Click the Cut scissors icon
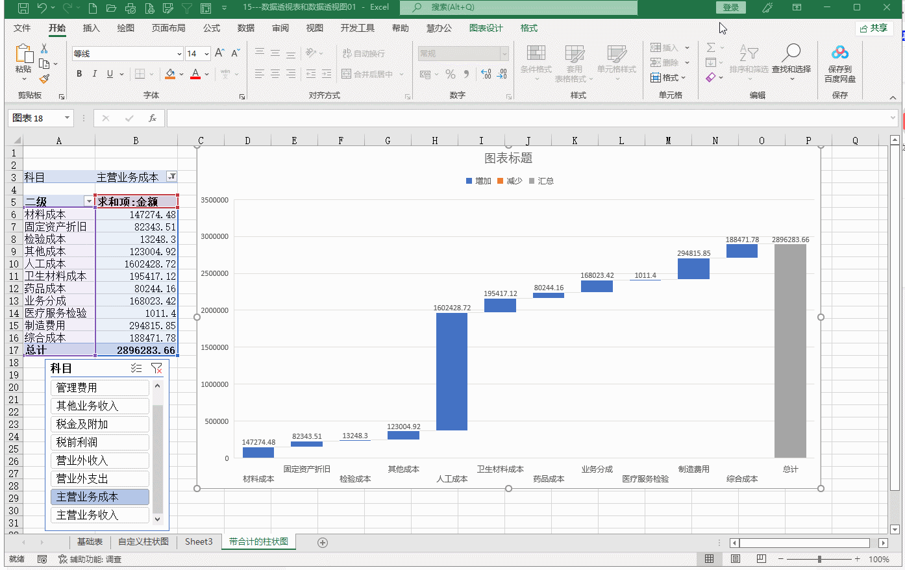The height and width of the screenshot is (570, 905). [x=44, y=49]
